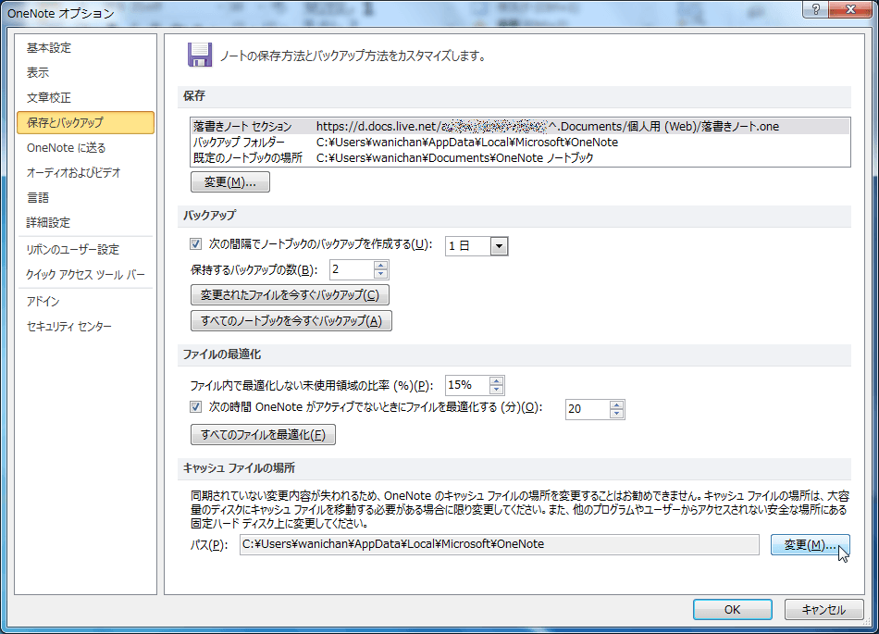Open クイック アクセス ツール バー page
Image resolution: width=879 pixels, height=634 pixels.
coord(86,275)
